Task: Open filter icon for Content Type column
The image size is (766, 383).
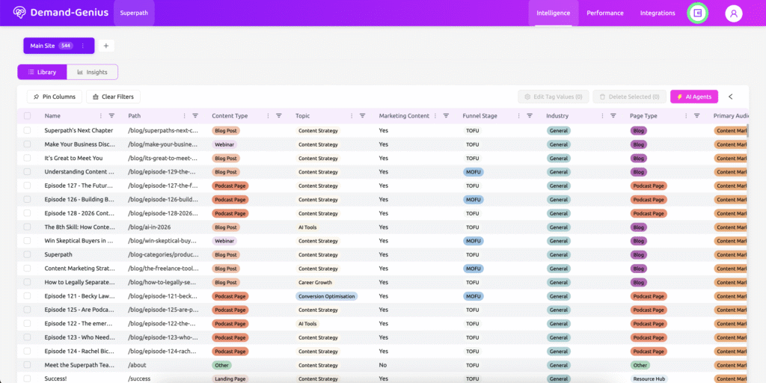Action: (279, 116)
